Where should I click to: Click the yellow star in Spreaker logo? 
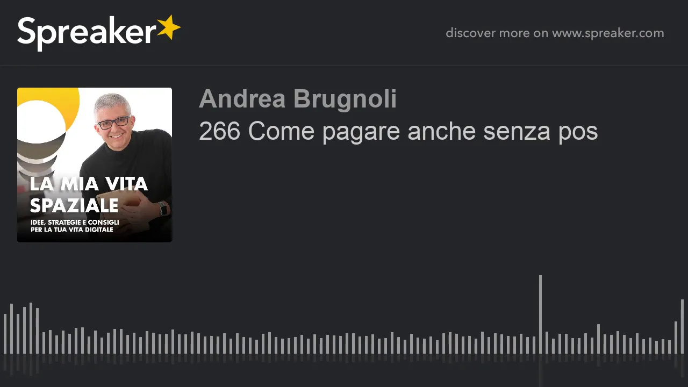[169, 28]
